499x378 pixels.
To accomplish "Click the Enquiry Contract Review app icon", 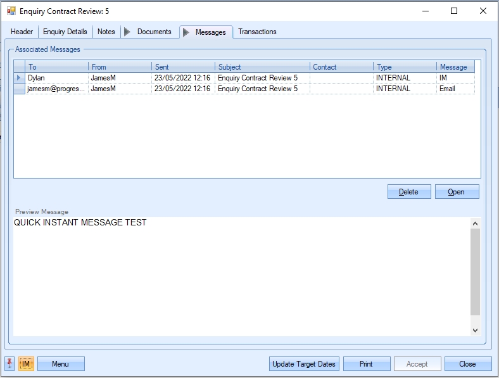I will pyautogui.click(x=11, y=11).
